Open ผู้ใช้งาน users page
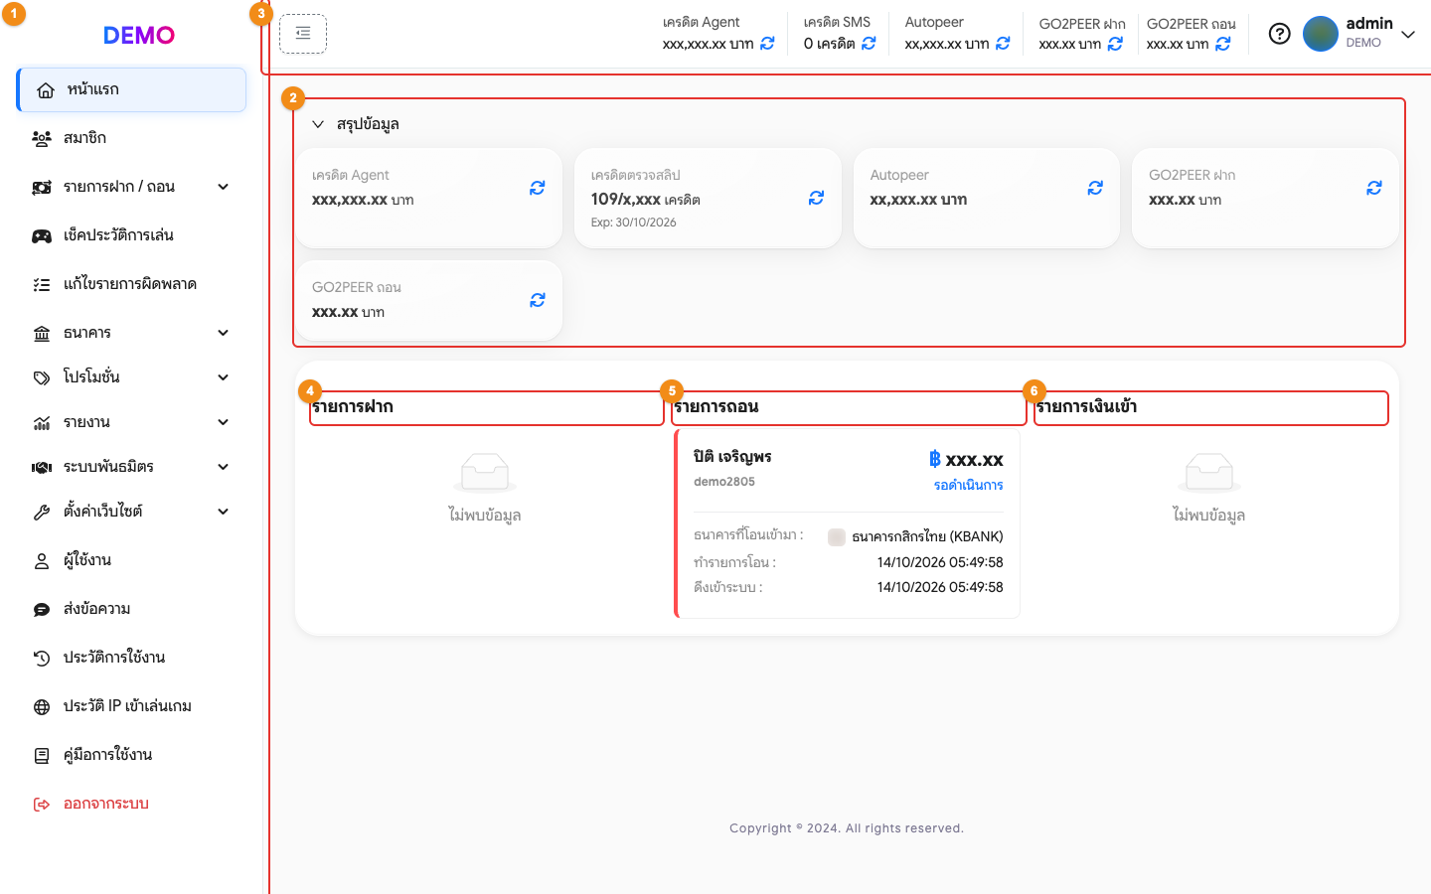1431x894 pixels. (131, 560)
